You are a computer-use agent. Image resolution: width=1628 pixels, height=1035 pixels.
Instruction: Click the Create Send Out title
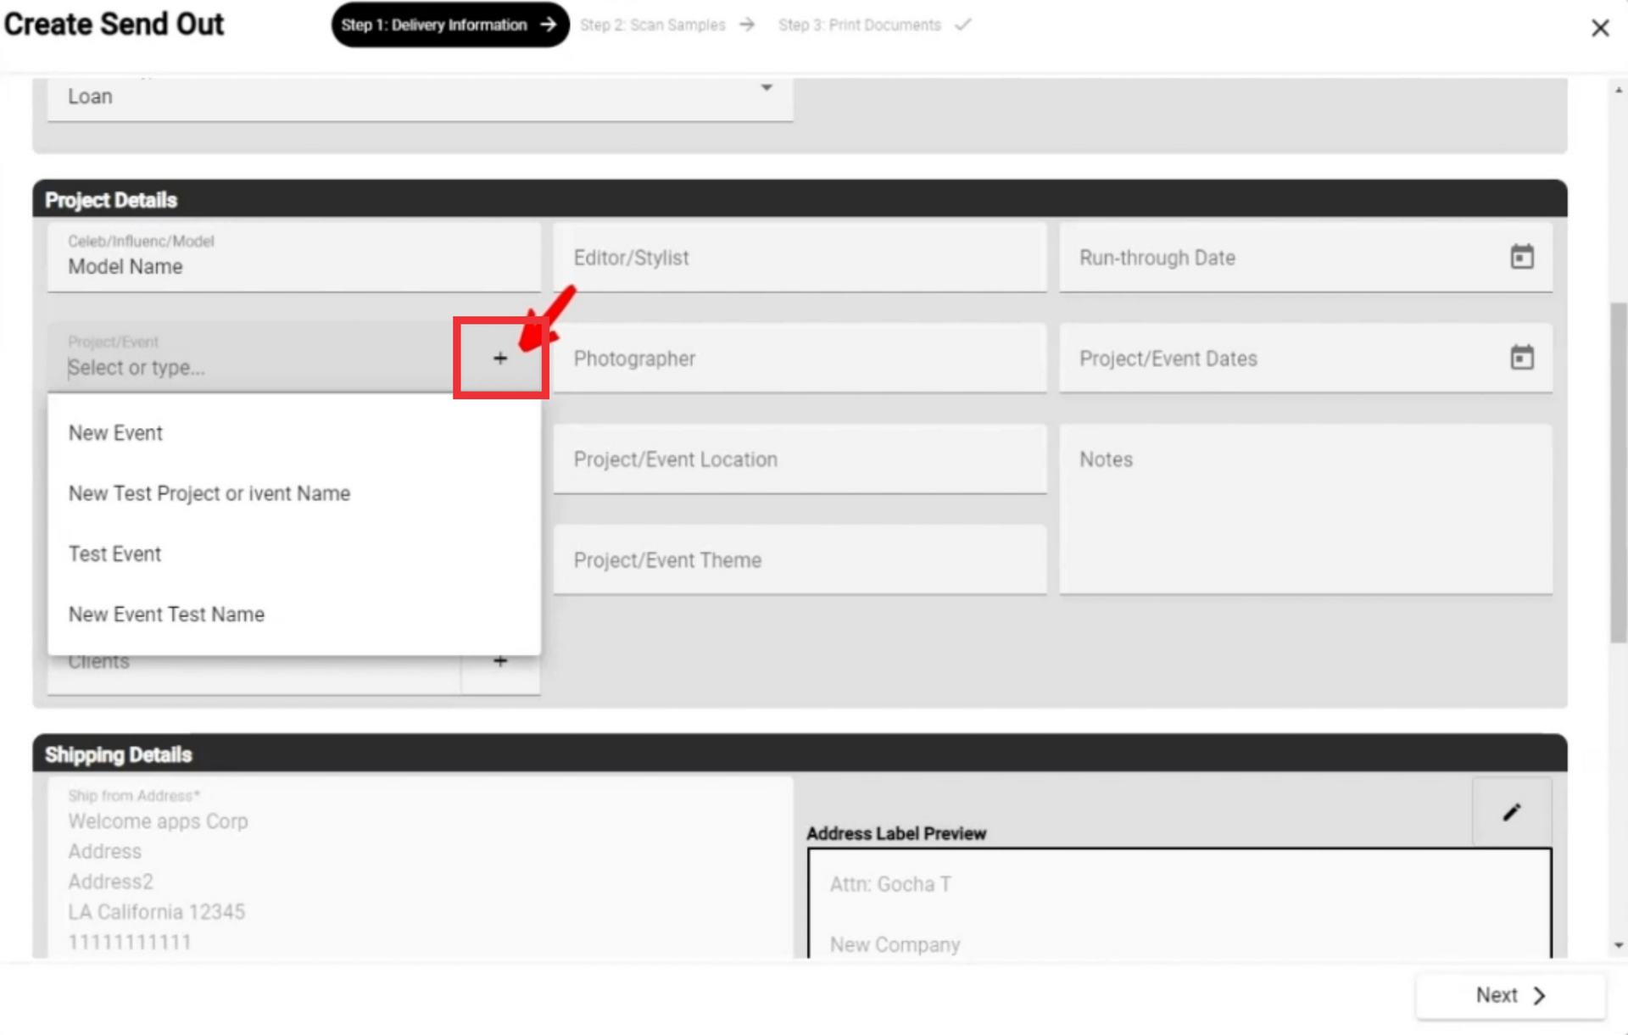point(114,25)
